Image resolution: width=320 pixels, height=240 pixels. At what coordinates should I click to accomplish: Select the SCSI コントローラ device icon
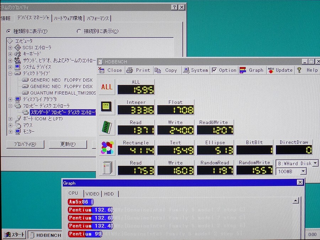coord(17,48)
